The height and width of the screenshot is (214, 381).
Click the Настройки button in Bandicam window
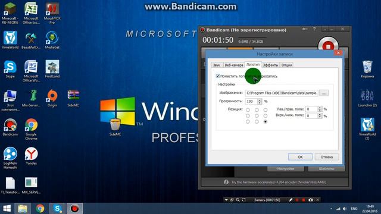(x=286, y=169)
